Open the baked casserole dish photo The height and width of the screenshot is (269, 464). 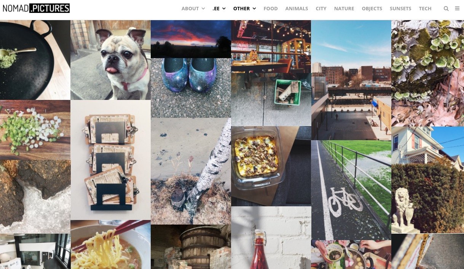tap(271, 166)
